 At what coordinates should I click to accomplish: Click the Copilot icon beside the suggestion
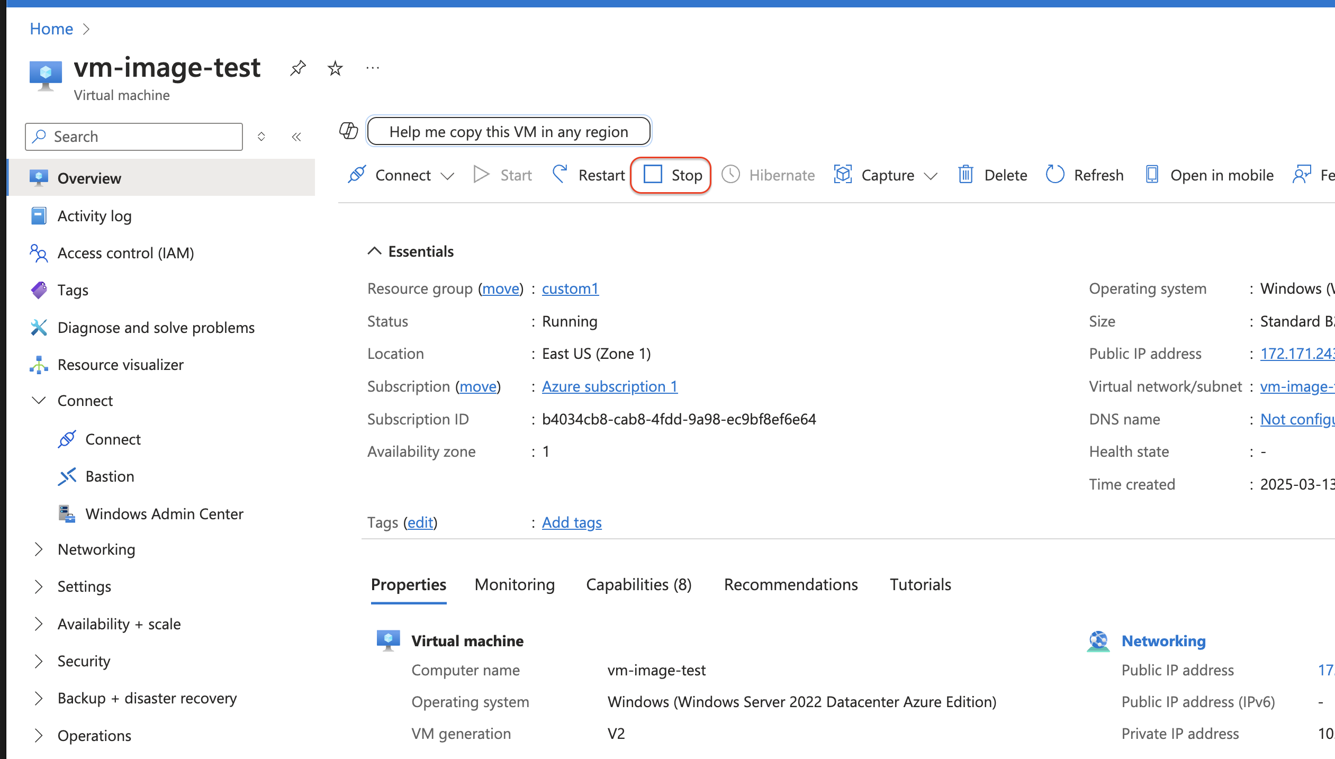point(348,131)
